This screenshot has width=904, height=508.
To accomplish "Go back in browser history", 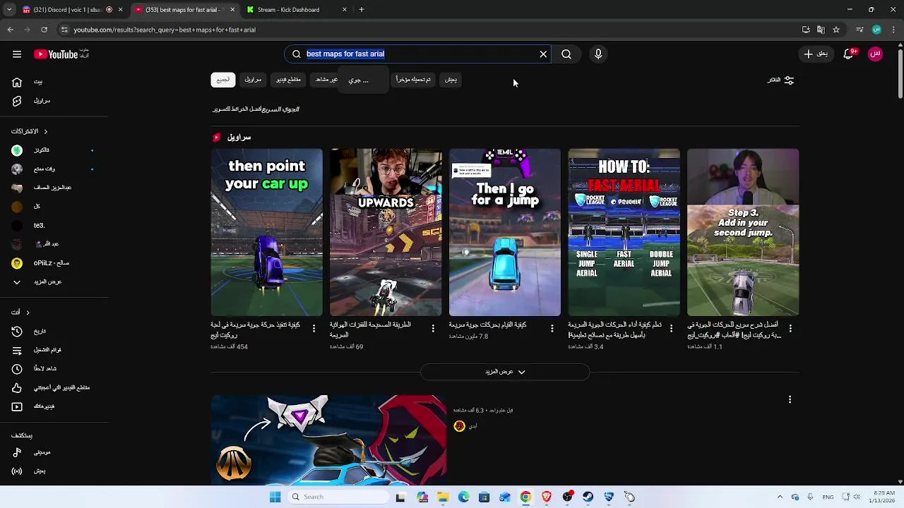I will pyautogui.click(x=11, y=30).
